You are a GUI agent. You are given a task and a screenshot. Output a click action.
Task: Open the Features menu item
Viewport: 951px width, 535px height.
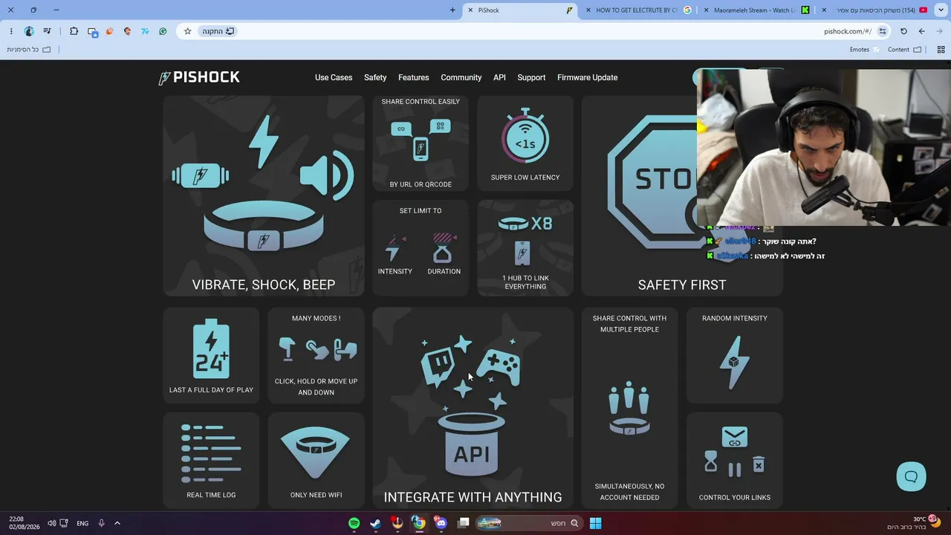point(413,77)
